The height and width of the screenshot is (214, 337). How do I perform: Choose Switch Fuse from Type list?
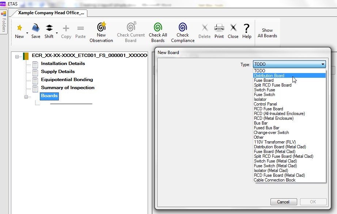[289, 90]
